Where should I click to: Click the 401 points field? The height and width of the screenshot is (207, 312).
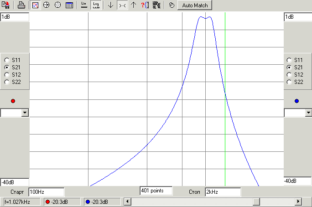156,191
